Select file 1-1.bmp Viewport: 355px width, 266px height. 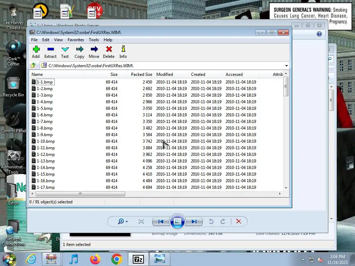click(x=45, y=82)
